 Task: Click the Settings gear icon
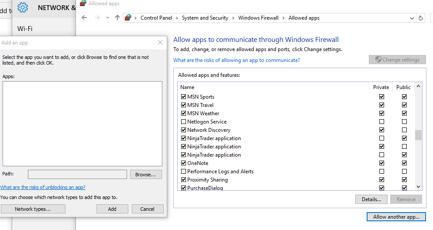click(x=23, y=7)
